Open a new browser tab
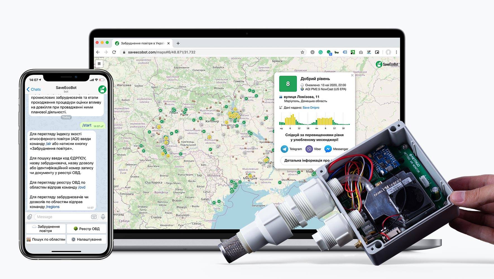 [178, 43]
